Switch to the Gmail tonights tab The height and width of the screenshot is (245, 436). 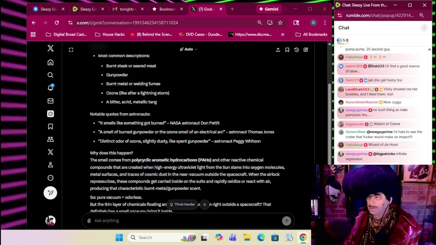coord(128,9)
